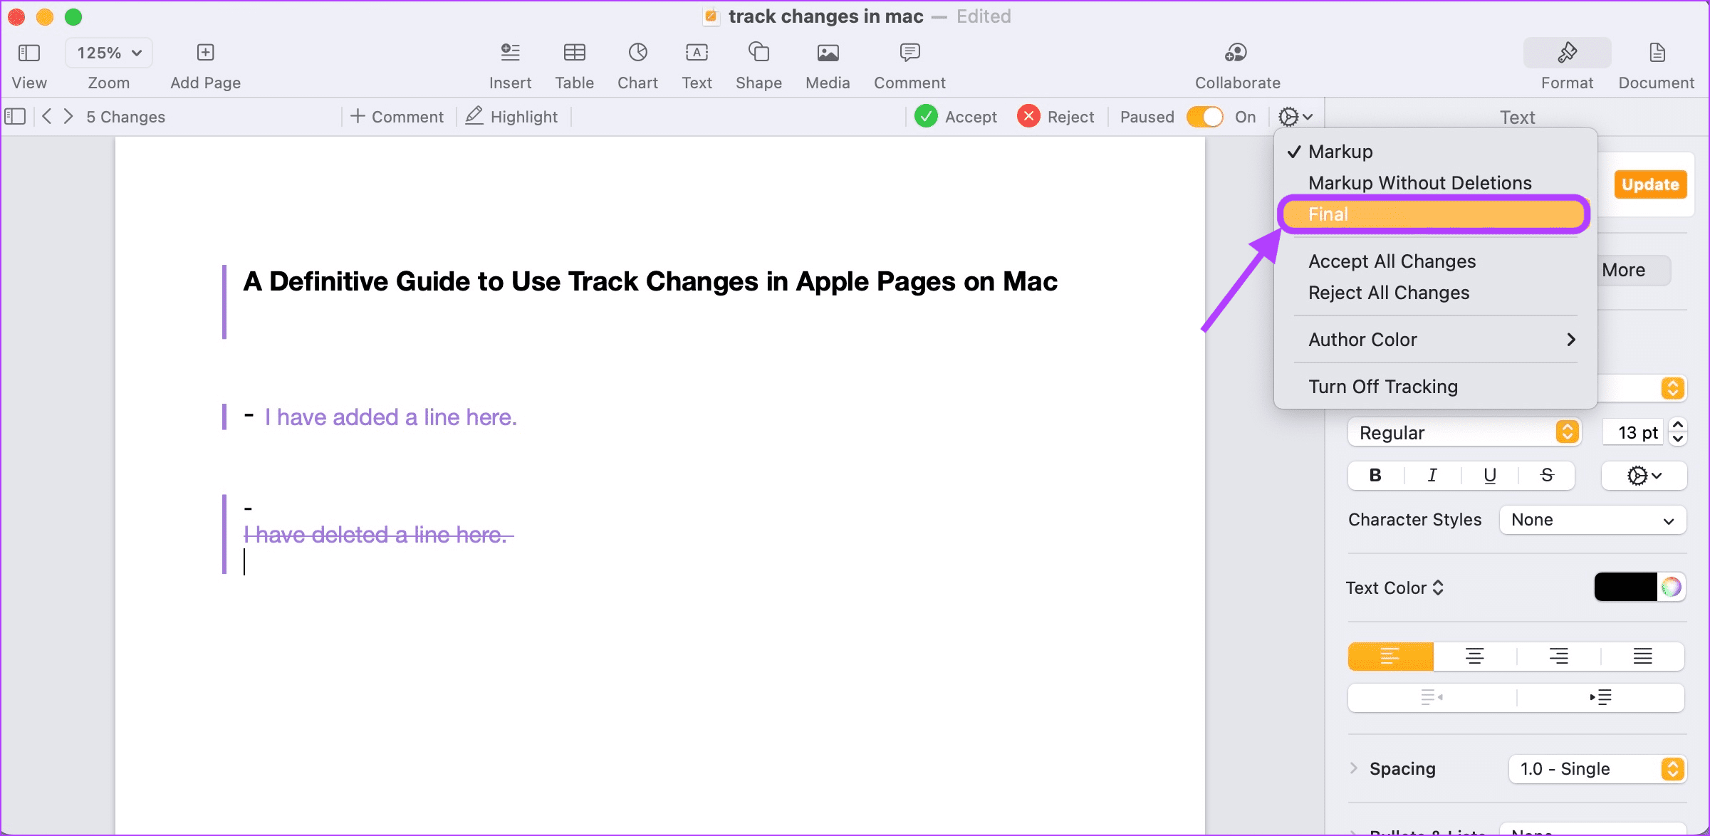Click the Highlight pen icon
The width and height of the screenshot is (1710, 836).
474,115
